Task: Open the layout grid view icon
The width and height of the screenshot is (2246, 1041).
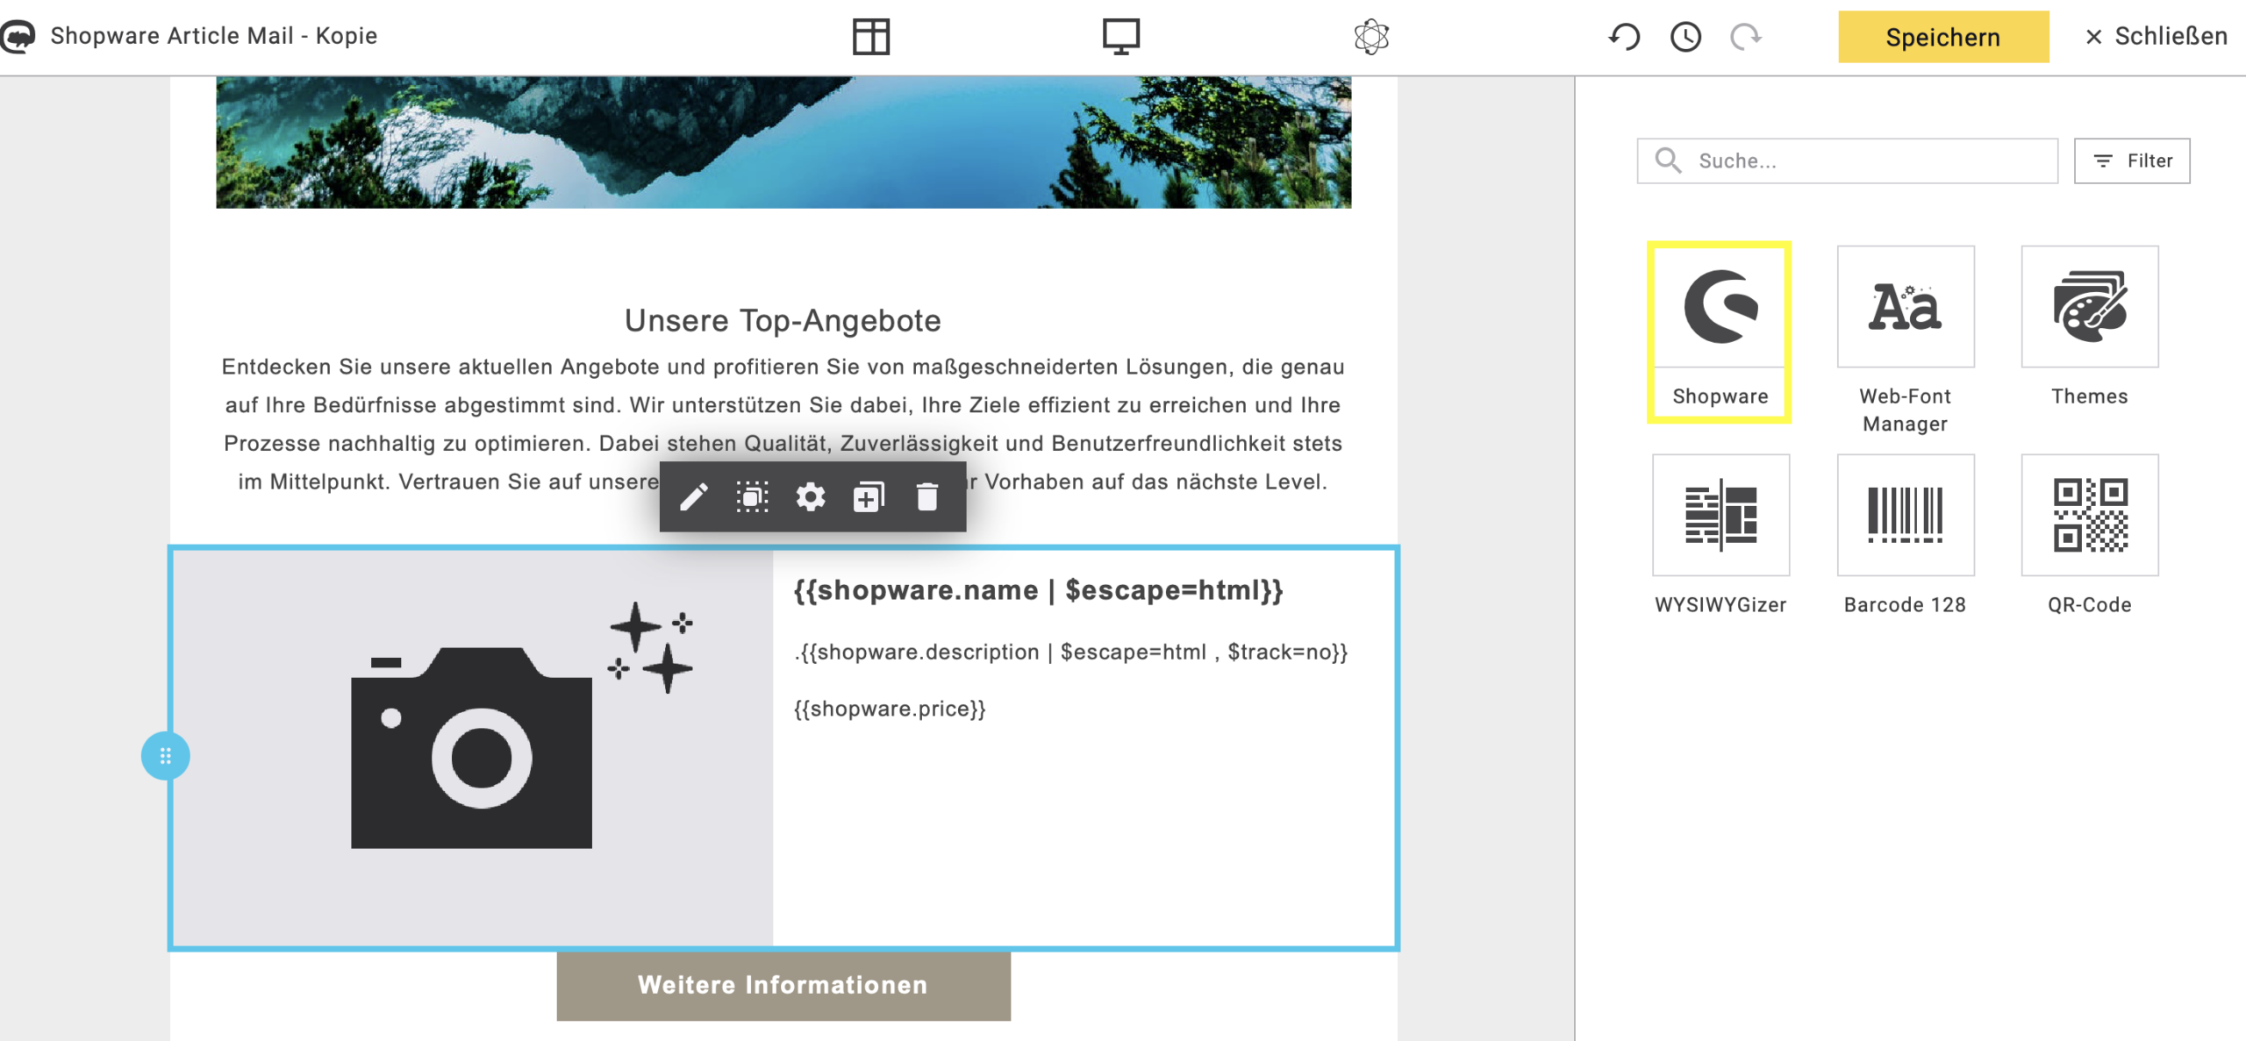Action: click(x=870, y=37)
